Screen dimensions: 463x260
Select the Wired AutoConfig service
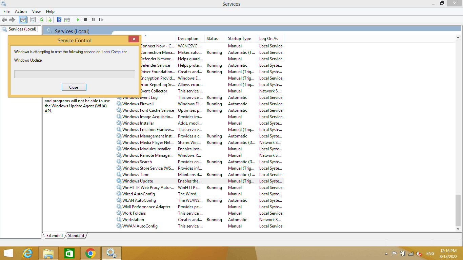click(x=200, y=194)
